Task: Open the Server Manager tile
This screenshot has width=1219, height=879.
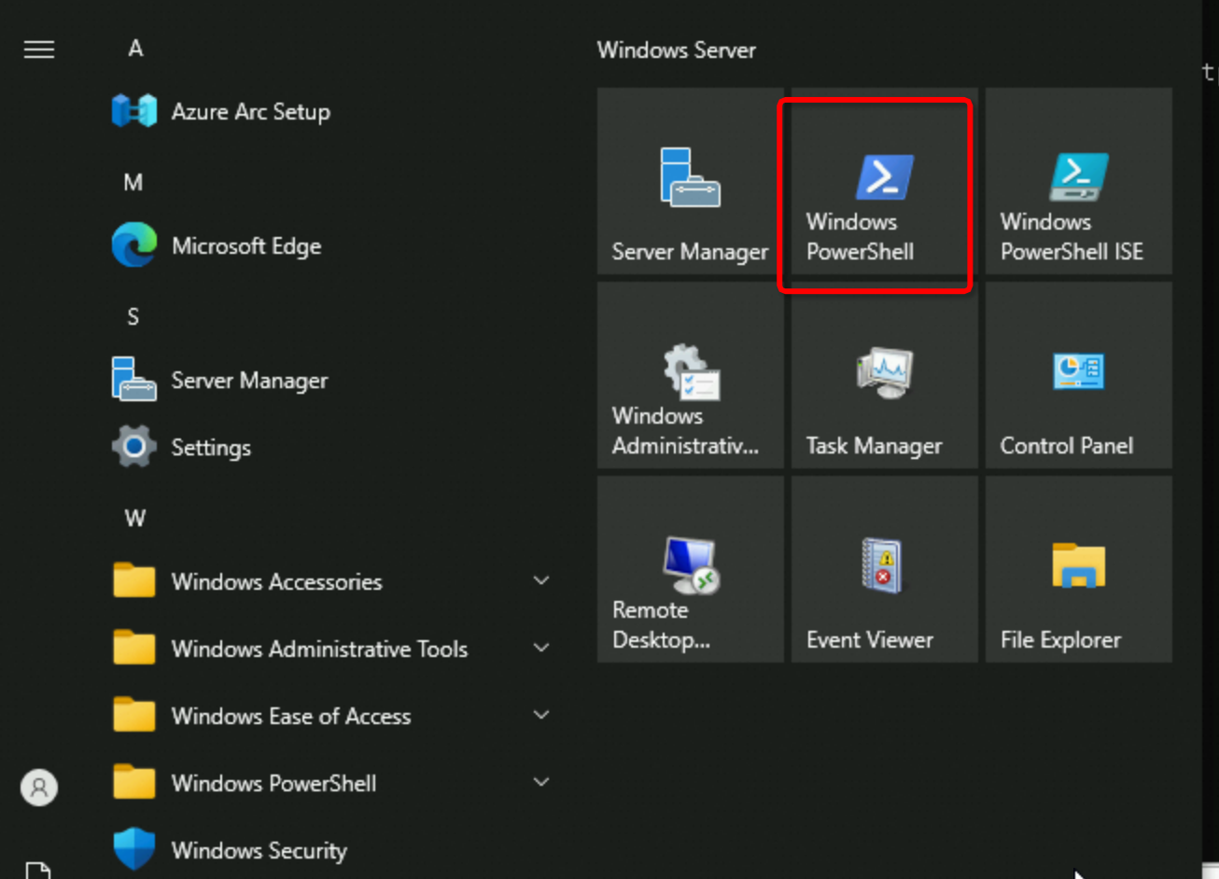Action: (691, 181)
